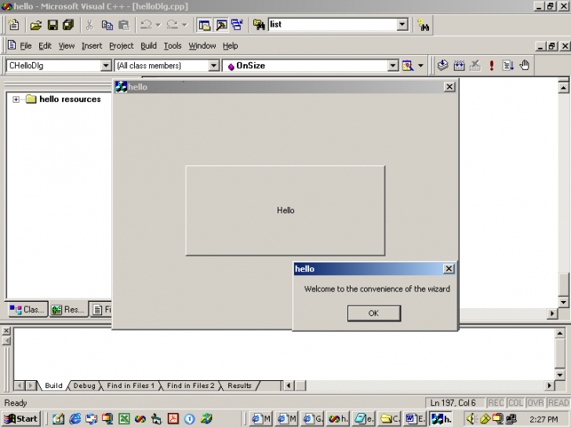Click the Excel quick launch icon
The height and width of the screenshot is (428, 571).
pyautogui.click(x=124, y=419)
